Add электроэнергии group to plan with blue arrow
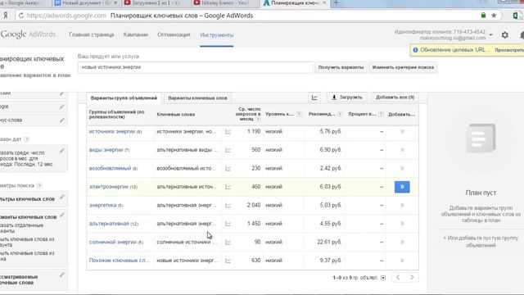This screenshot has height=295, width=524. (402, 187)
